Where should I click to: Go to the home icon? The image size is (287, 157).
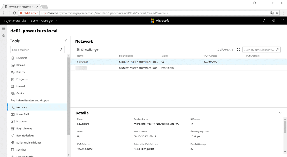point(4,36)
